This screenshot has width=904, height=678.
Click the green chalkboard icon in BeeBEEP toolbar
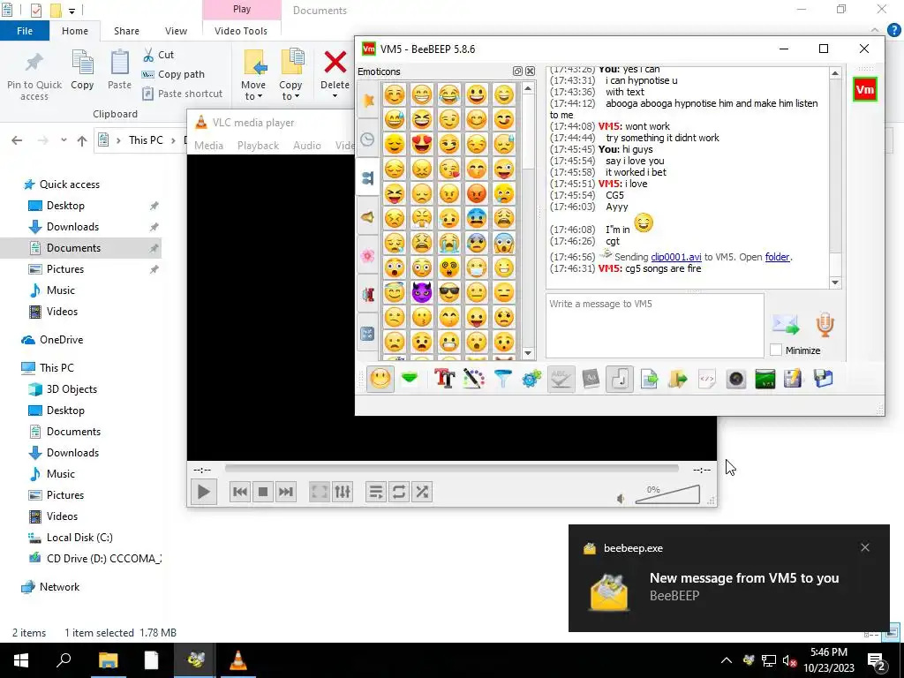point(765,379)
